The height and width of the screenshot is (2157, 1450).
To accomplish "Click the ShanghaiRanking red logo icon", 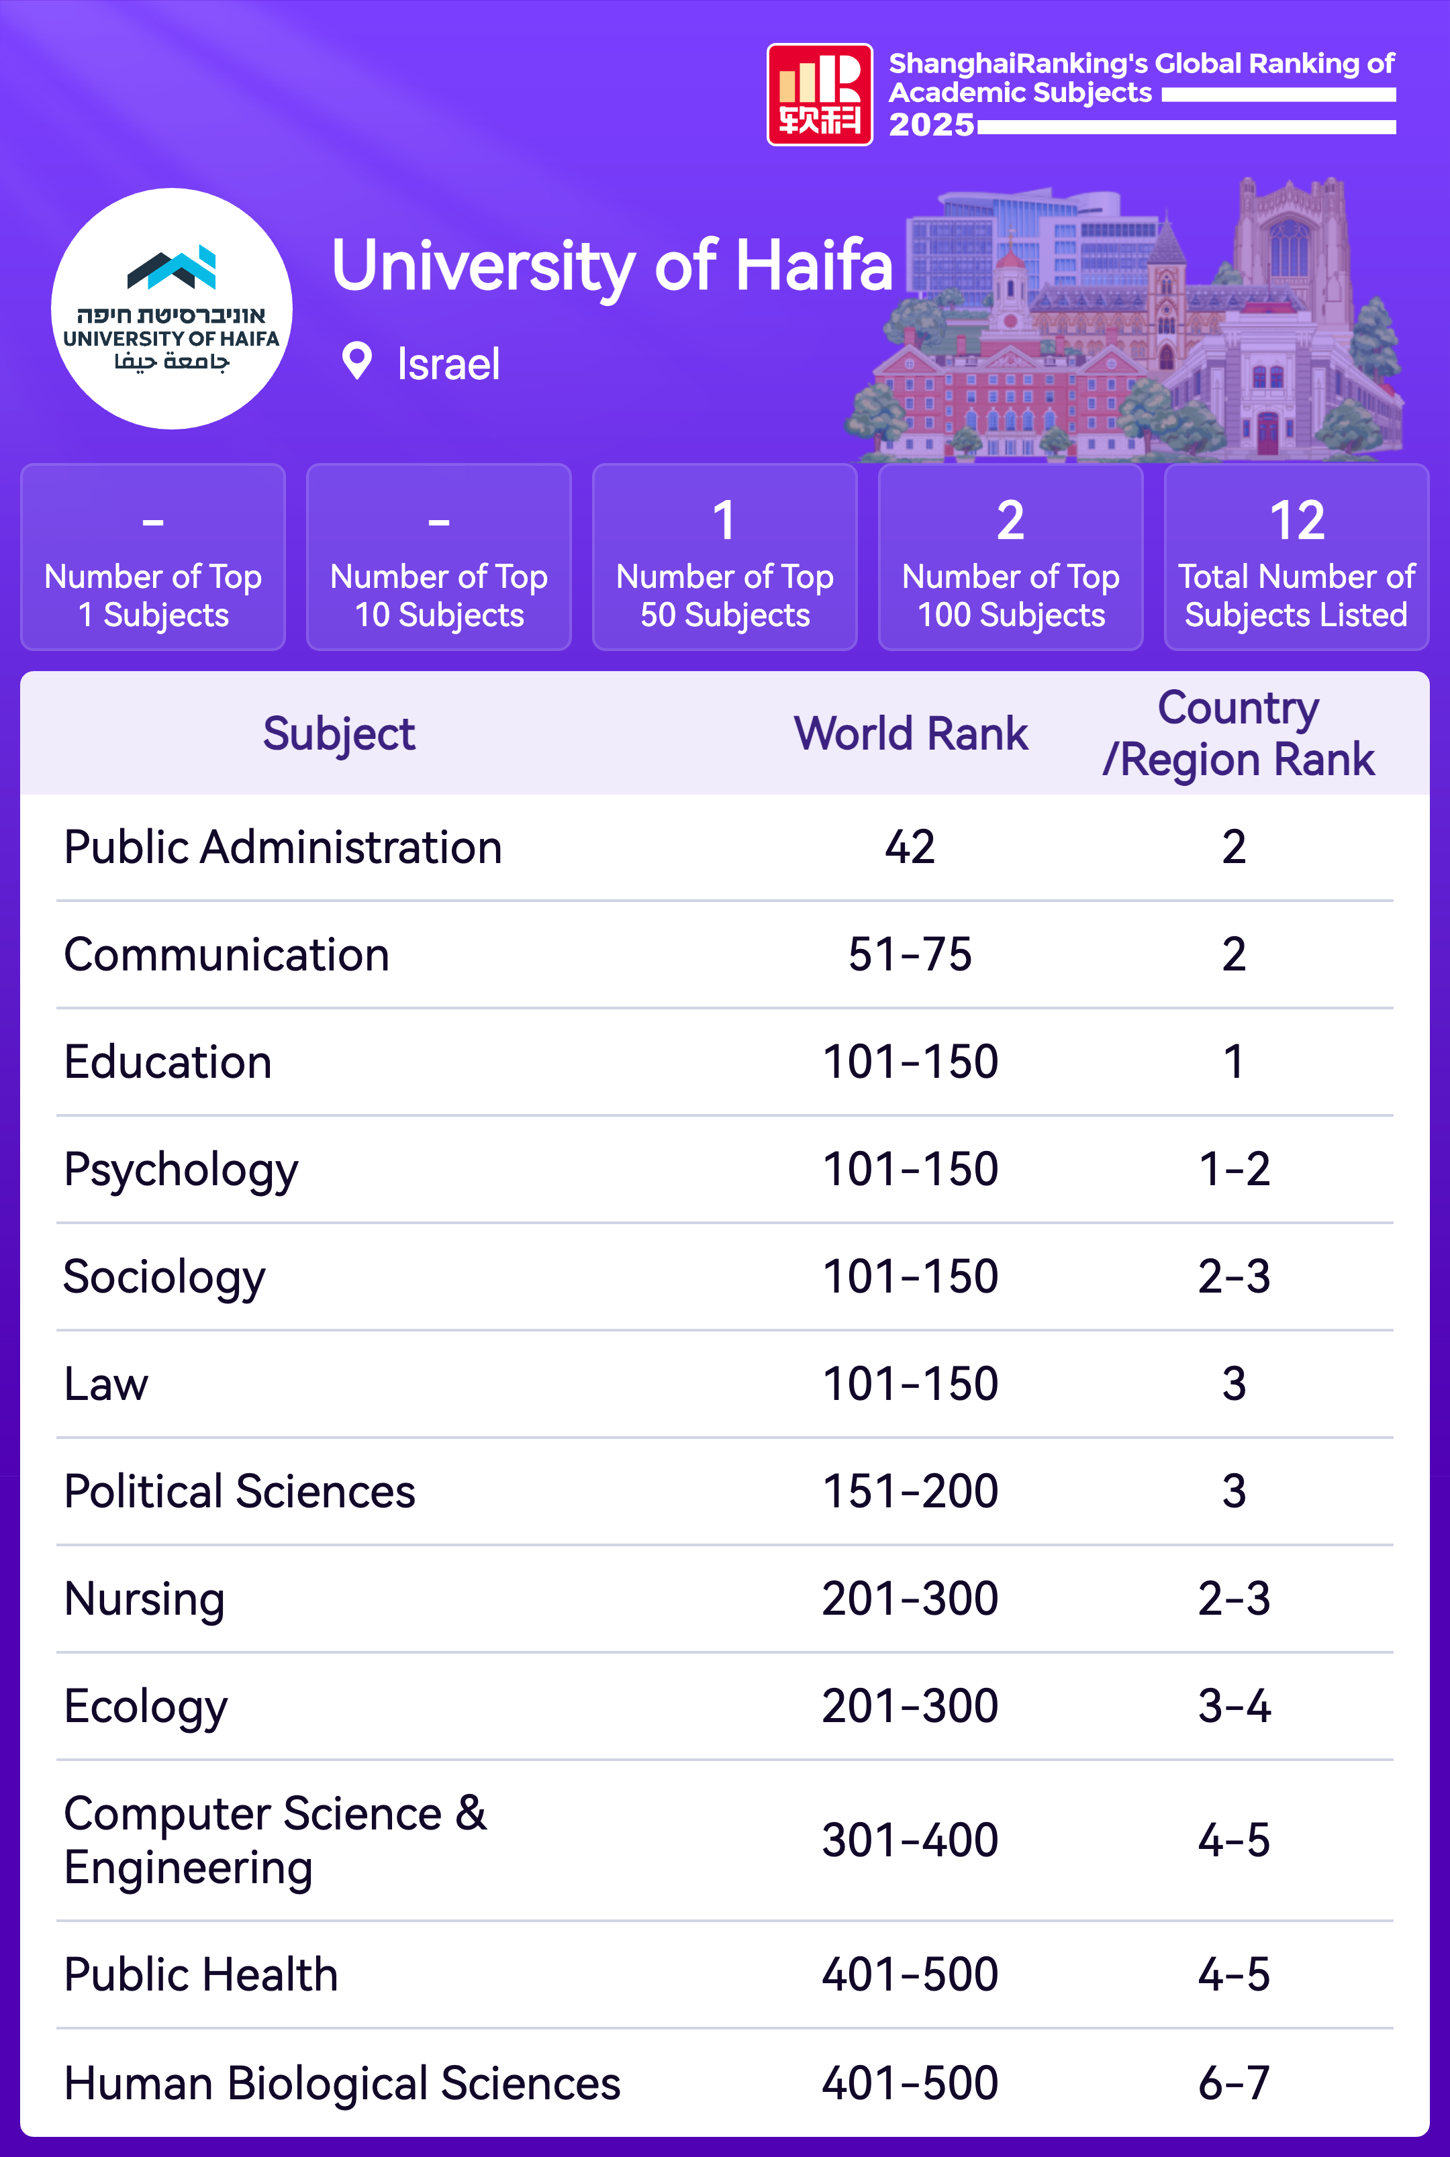I will (x=820, y=95).
